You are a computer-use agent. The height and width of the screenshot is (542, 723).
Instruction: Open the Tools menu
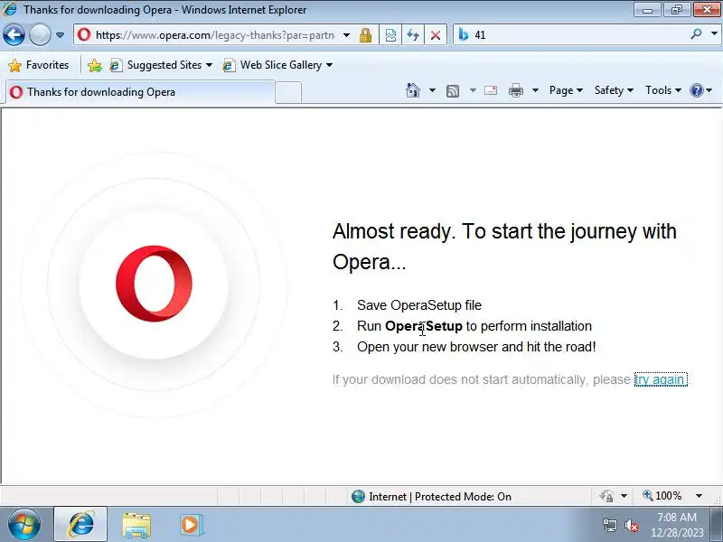[663, 90]
